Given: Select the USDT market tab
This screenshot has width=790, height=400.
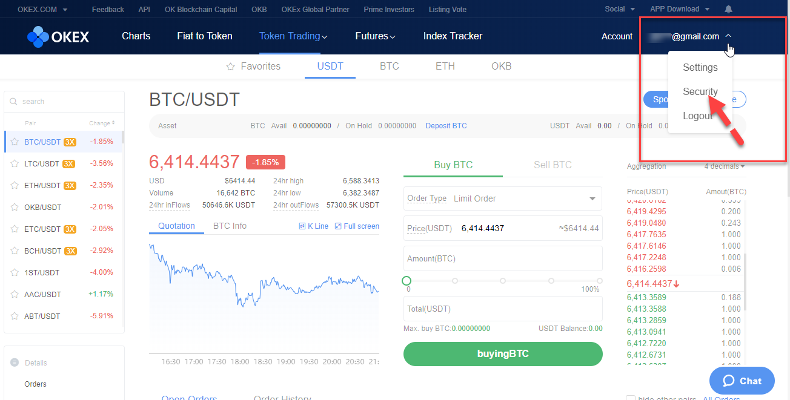Looking at the screenshot, I should click(330, 67).
